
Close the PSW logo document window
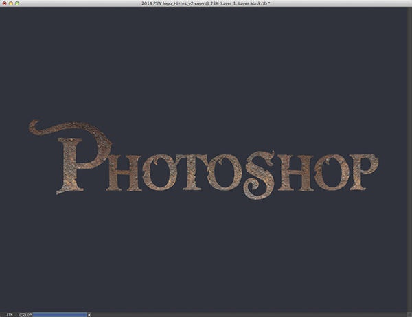click(4, 4)
